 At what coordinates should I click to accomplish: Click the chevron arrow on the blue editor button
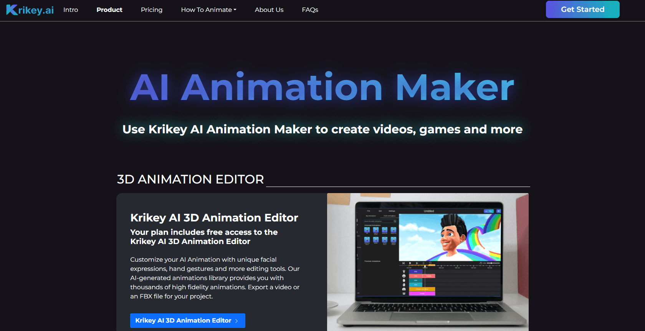(x=237, y=321)
